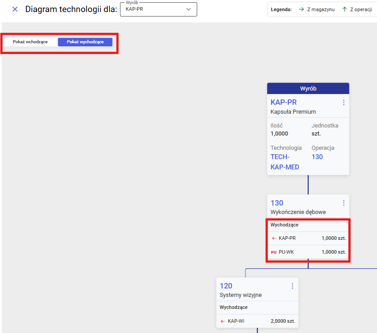
Task: Close the technology diagram with X icon
Action: [x=15, y=9]
